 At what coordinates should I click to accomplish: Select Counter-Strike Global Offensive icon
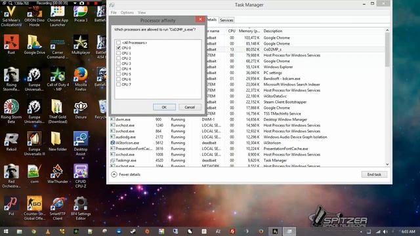click(x=34, y=208)
